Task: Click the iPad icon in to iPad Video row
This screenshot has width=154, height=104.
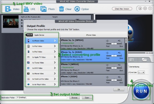Action: point(28,46)
